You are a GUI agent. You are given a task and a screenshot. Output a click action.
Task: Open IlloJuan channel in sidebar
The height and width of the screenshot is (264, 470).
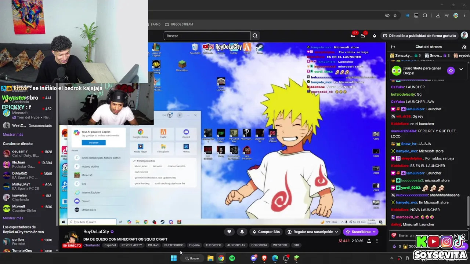[28, 164]
